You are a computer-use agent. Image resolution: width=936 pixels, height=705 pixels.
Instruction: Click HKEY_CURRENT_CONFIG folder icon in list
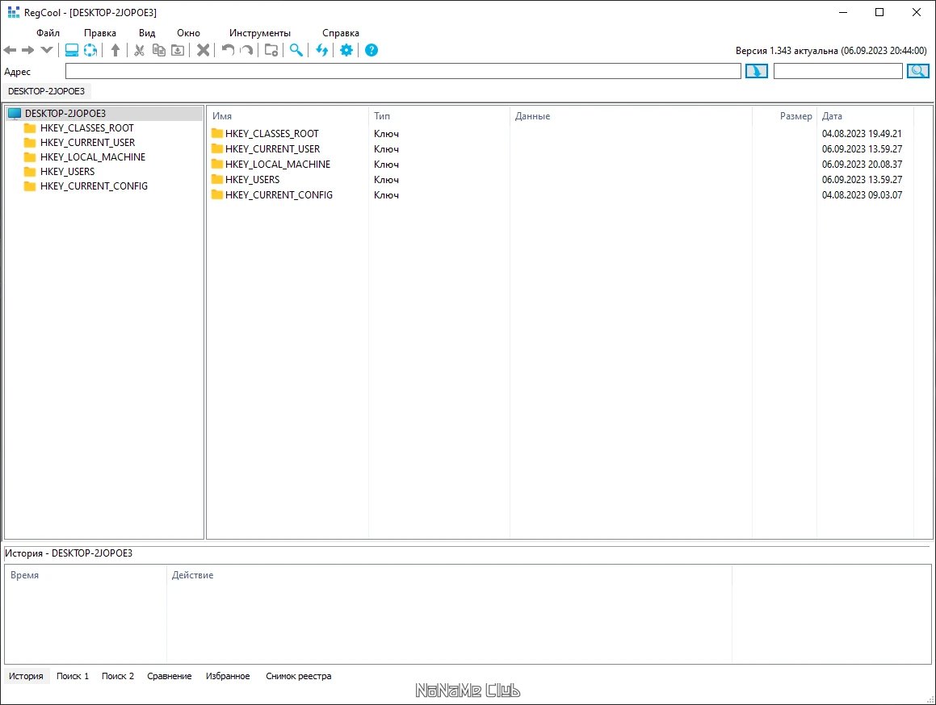pyautogui.click(x=217, y=194)
